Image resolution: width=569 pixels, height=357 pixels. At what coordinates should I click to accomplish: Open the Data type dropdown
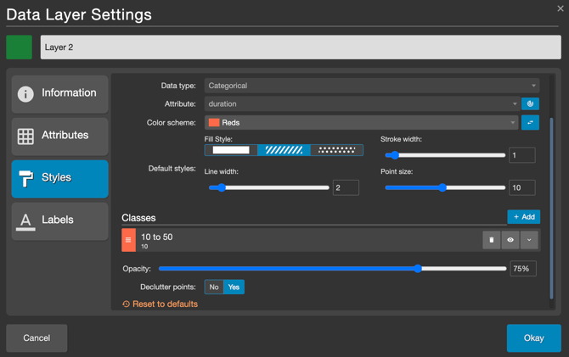[x=371, y=86]
